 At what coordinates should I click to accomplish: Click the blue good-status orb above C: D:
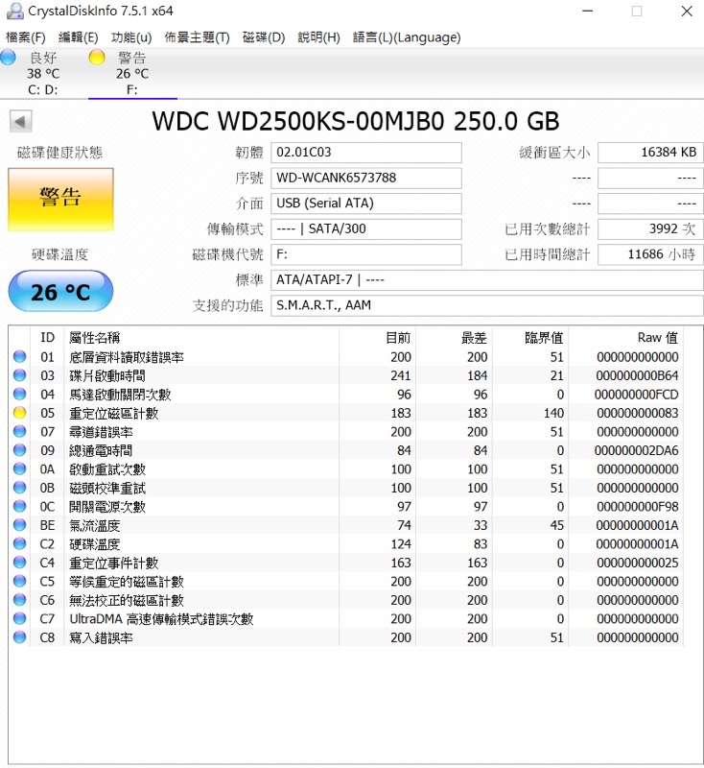click(x=9, y=58)
